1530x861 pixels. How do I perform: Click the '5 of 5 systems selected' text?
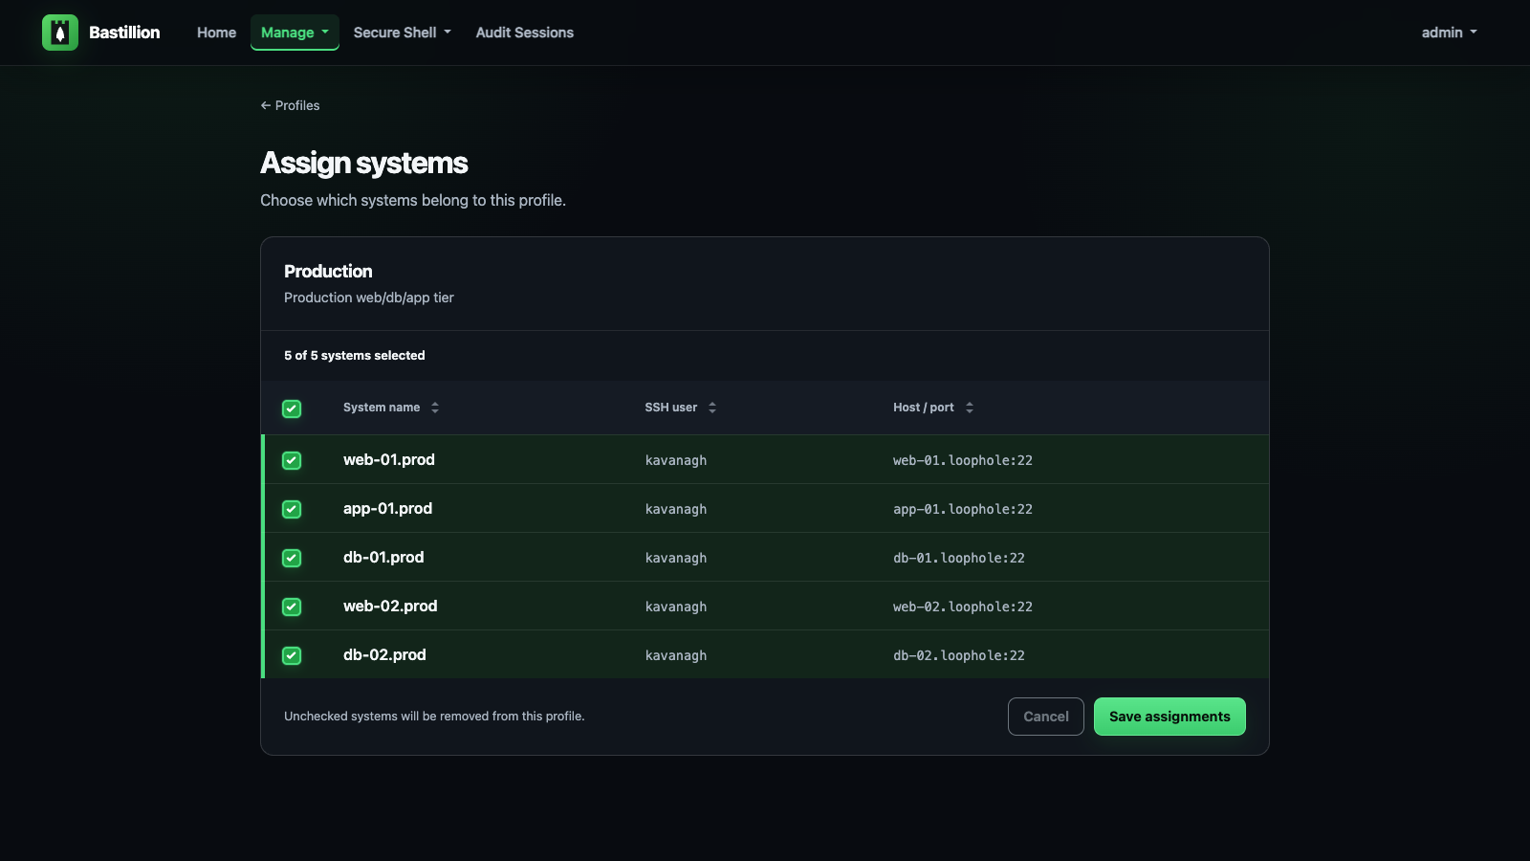pyautogui.click(x=355, y=356)
